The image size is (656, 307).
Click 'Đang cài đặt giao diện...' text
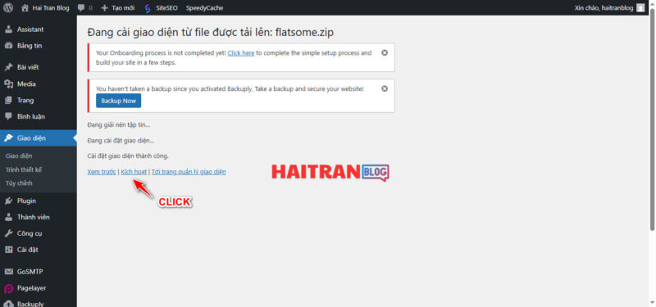(121, 141)
